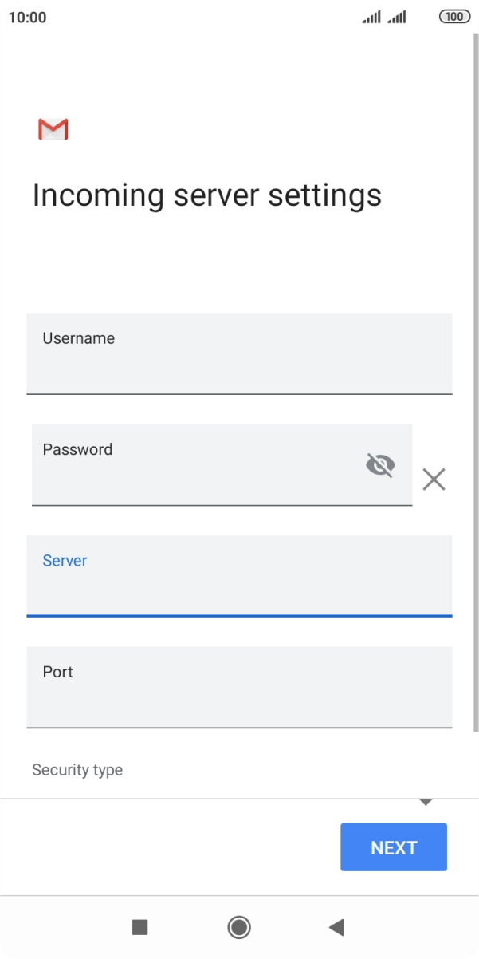This screenshot has height=959, width=479.
Task: Click inside the Port field
Action: [238, 687]
